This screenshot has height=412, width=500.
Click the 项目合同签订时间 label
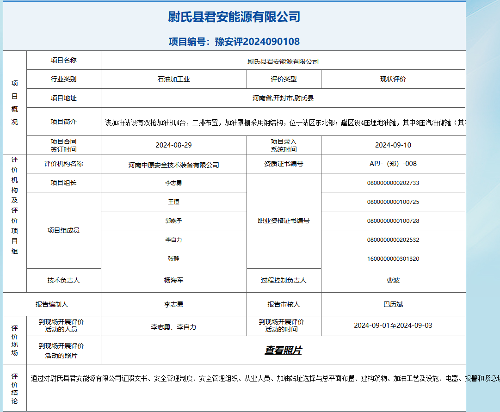tap(63, 145)
